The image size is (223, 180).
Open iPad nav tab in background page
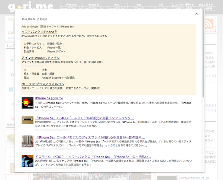[x=139, y=4]
